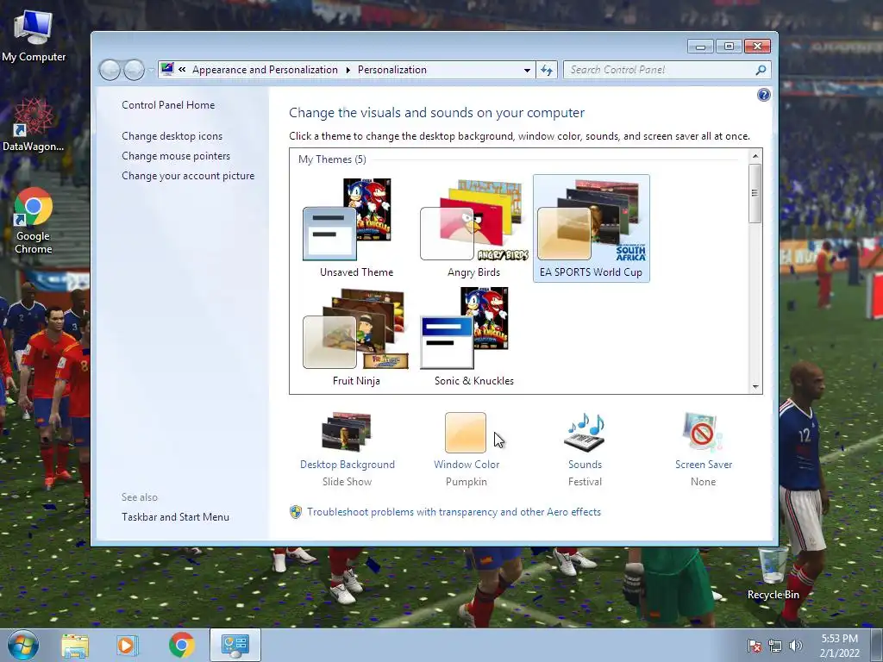Open Screen Saver settings icon
The image size is (883, 662).
[x=703, y=433]
